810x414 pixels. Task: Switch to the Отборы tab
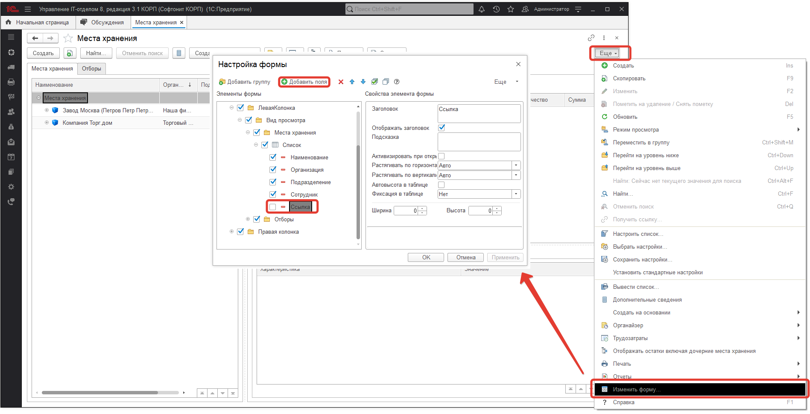(91, 69)
